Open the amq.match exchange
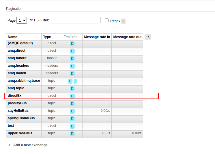215x154 pixels. (x=17, y=73)
